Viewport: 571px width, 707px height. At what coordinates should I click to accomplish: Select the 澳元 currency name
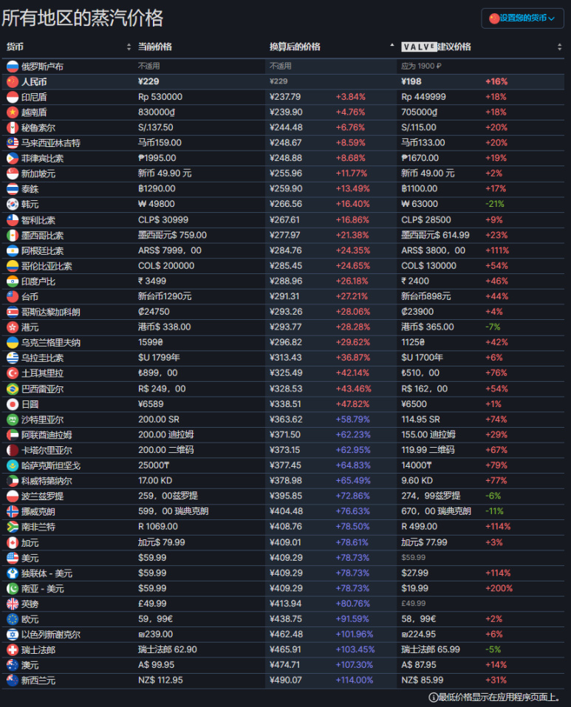point(30,666)
